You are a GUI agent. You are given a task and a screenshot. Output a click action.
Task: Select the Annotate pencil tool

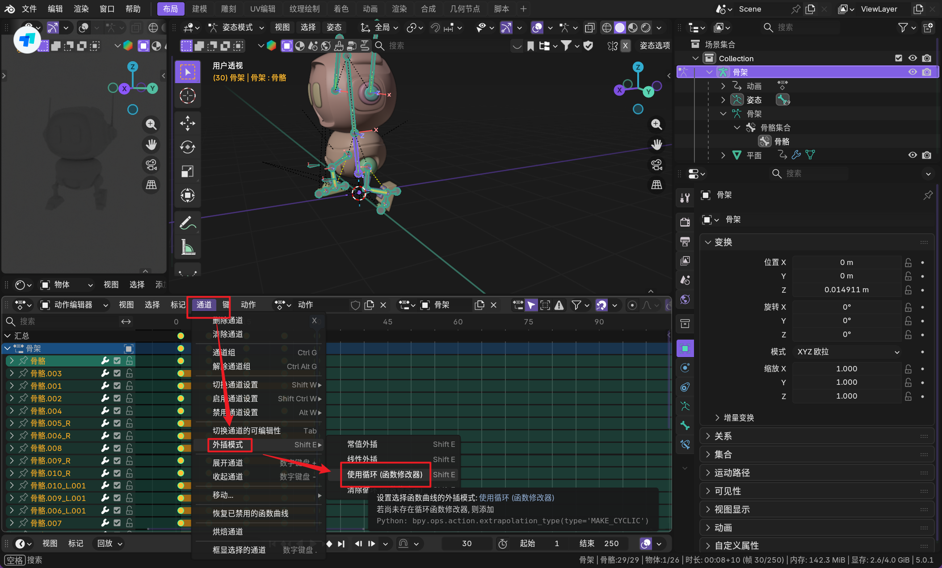[187, 223]
